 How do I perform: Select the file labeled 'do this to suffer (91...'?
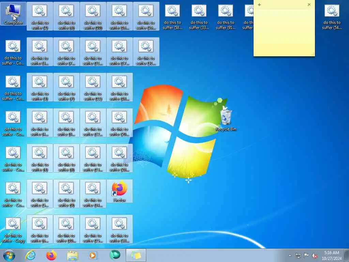click(226, 16)
